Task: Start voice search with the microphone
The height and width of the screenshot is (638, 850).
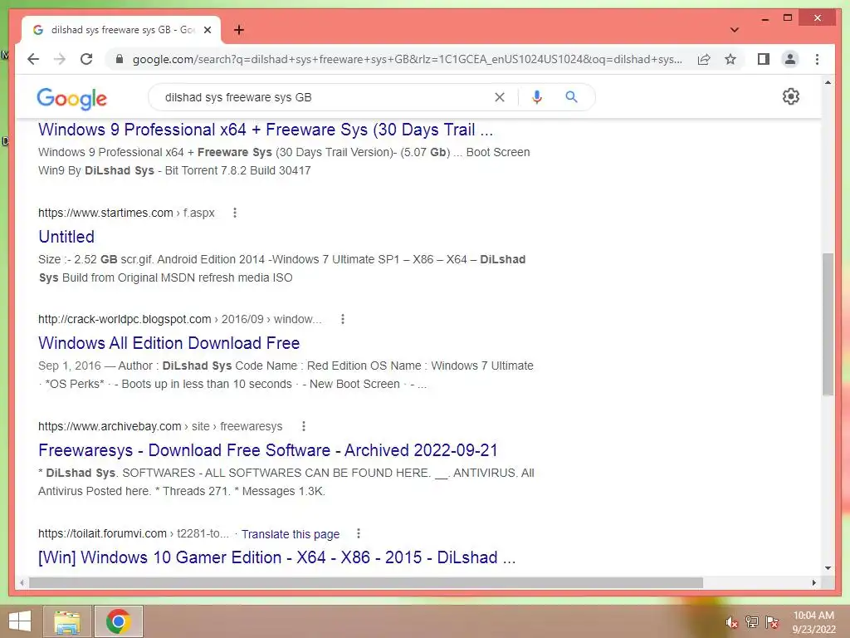Action: 537,97
